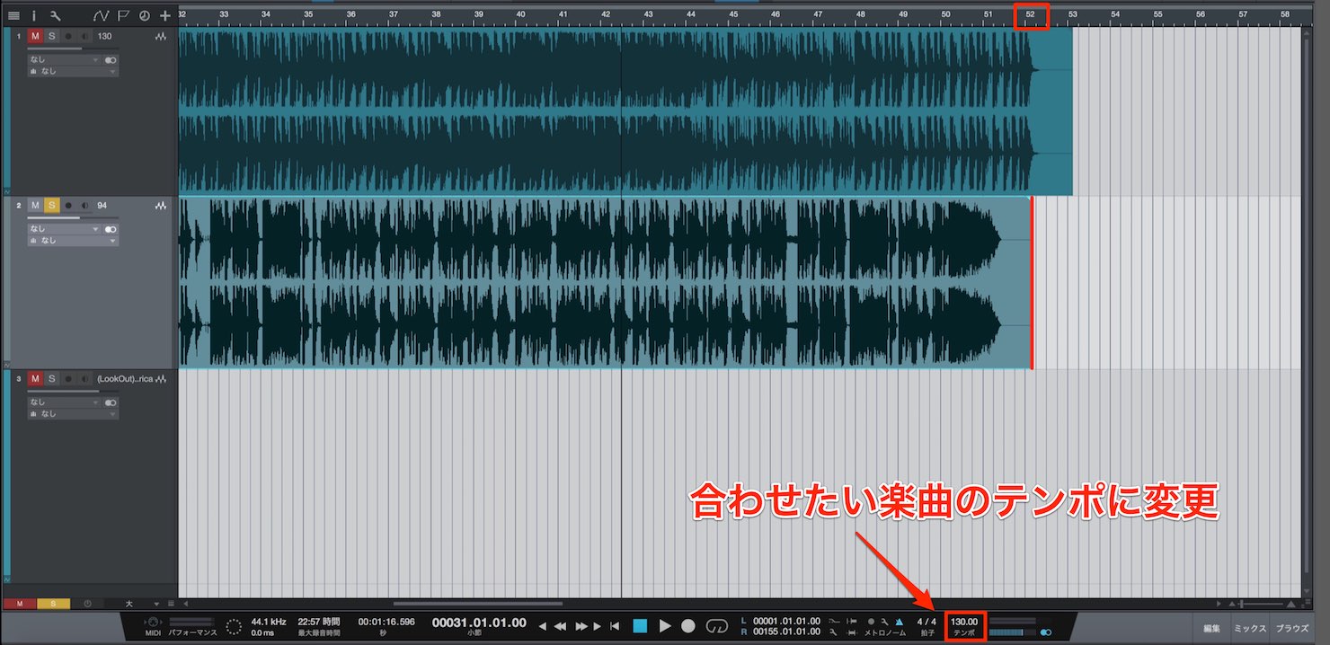Open track options wrench icon in header
Screen dimensions: 1330x645
[56, 15]
